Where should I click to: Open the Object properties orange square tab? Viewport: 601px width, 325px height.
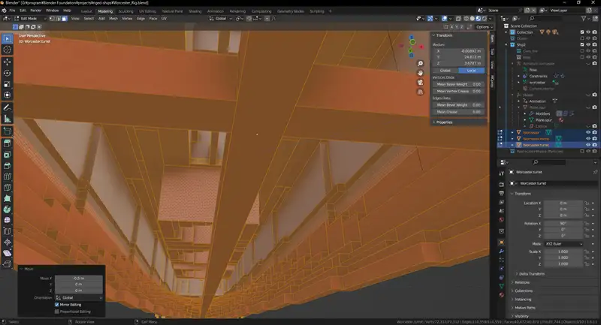(x=501, y=242)
